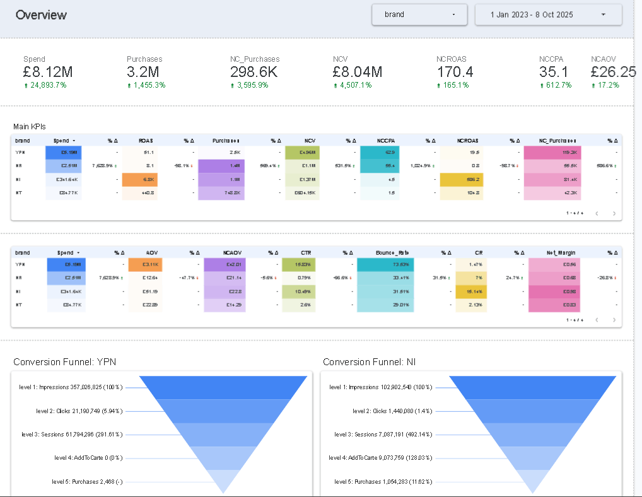Sort by CR column header
Viewport: 642px width, 497px height.
coord(479,253)
